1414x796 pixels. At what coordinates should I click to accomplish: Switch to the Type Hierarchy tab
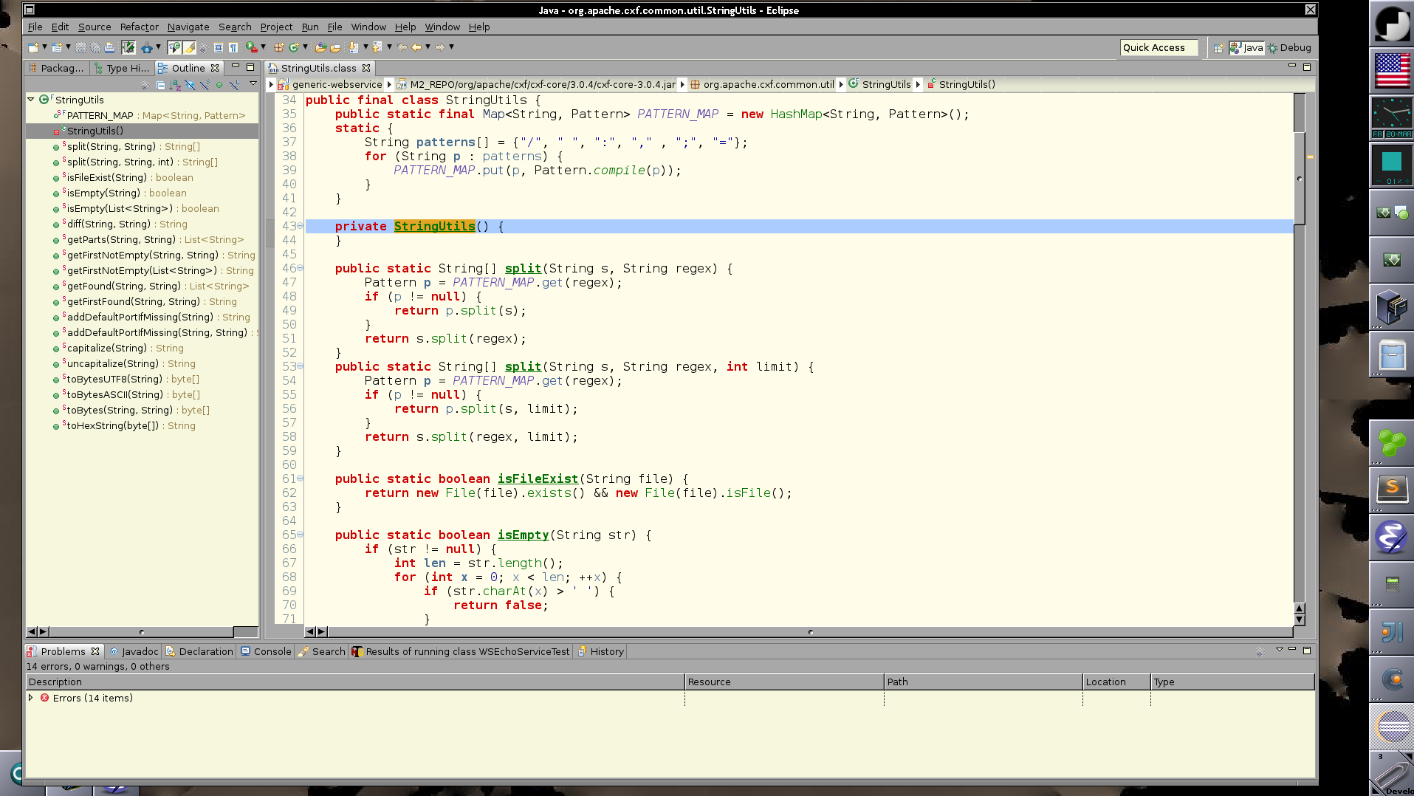tap(122, 68)
